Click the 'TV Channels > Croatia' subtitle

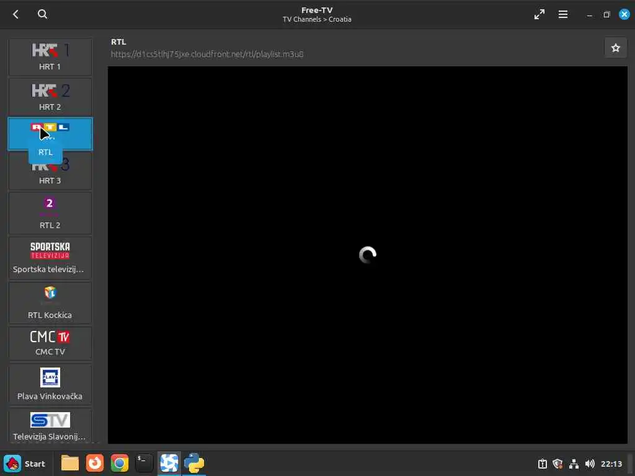317,19
